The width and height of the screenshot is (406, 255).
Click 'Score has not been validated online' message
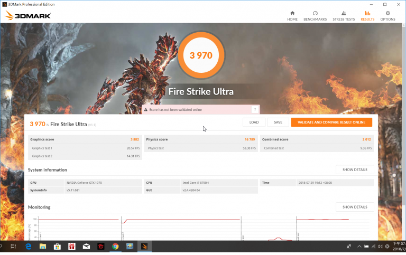coord(176,110)
